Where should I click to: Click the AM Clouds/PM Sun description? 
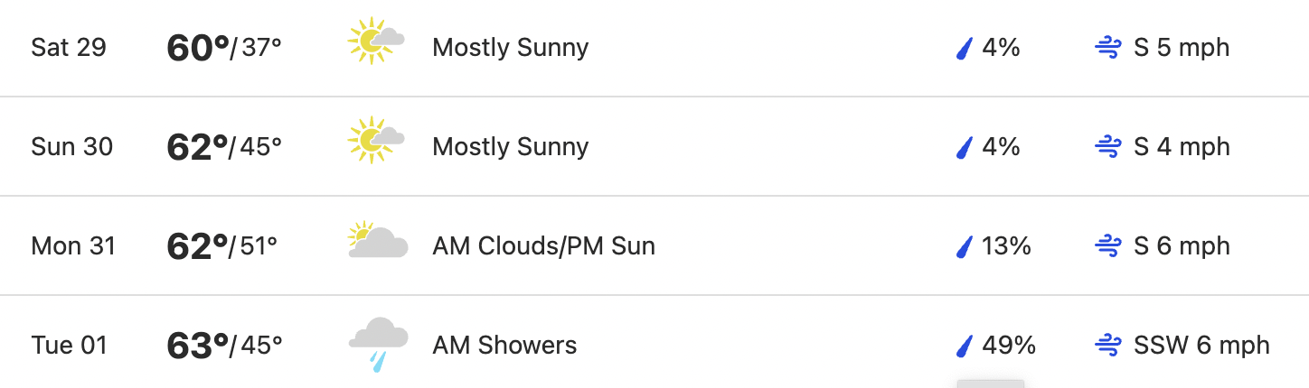click(x=544, y=246)
